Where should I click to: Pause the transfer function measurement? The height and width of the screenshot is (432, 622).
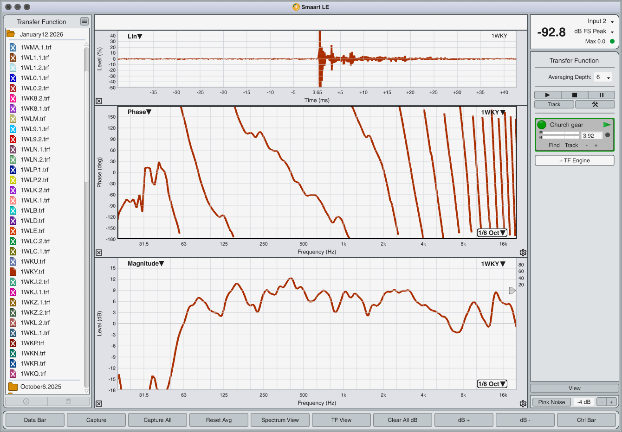pos(601,95)
